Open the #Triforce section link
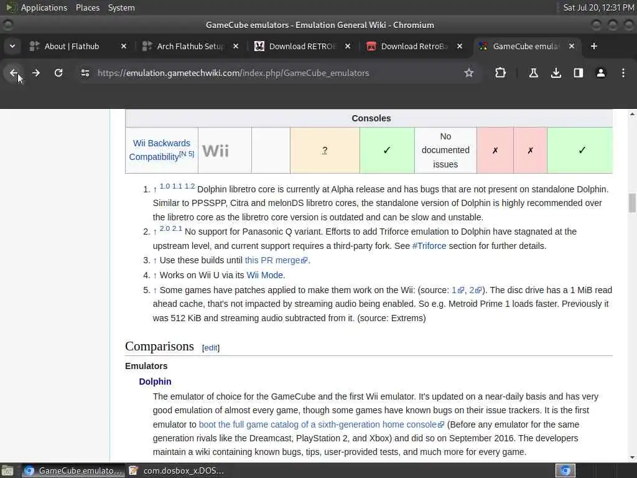637x478 pixels. pos(429,246)
